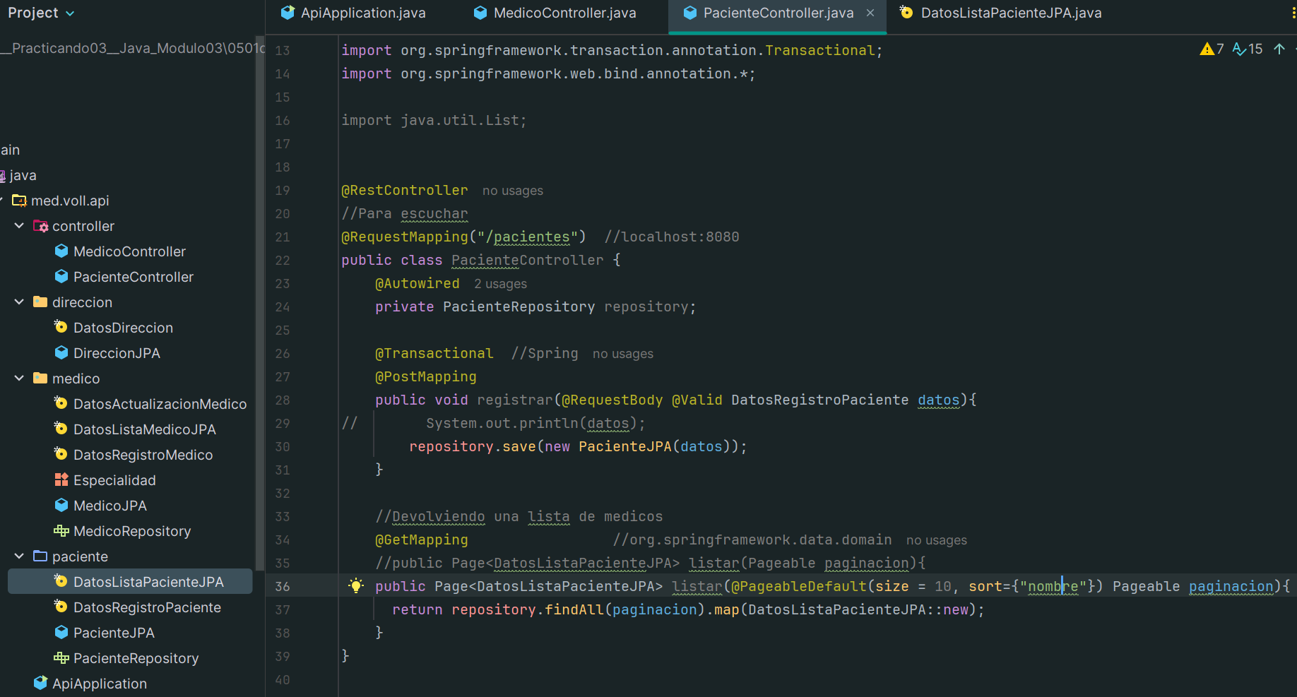
Task: Open DatosRegistroPaciente in tree
Action: (x=147, y=607)
